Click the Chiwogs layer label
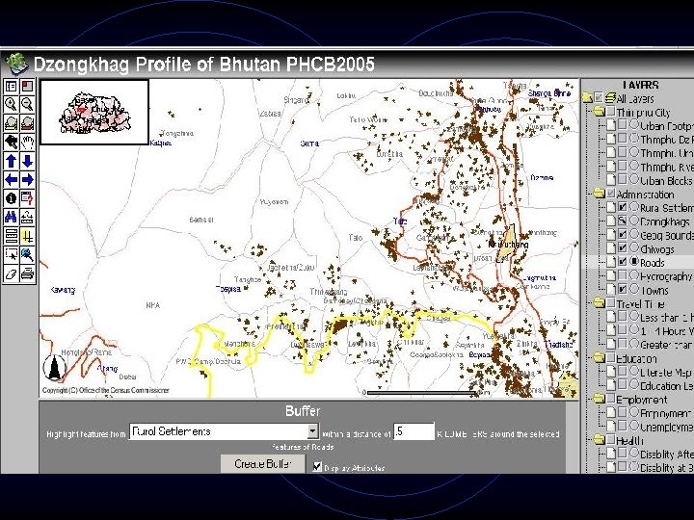Viewport: 694px width, 520px height. pos(656,249)
